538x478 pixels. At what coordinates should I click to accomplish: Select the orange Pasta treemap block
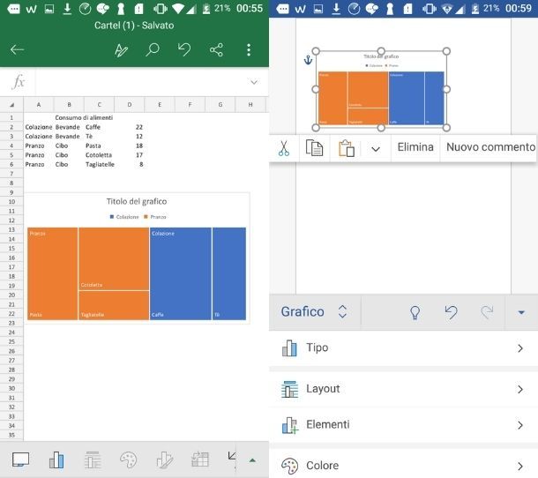[53, 273]
